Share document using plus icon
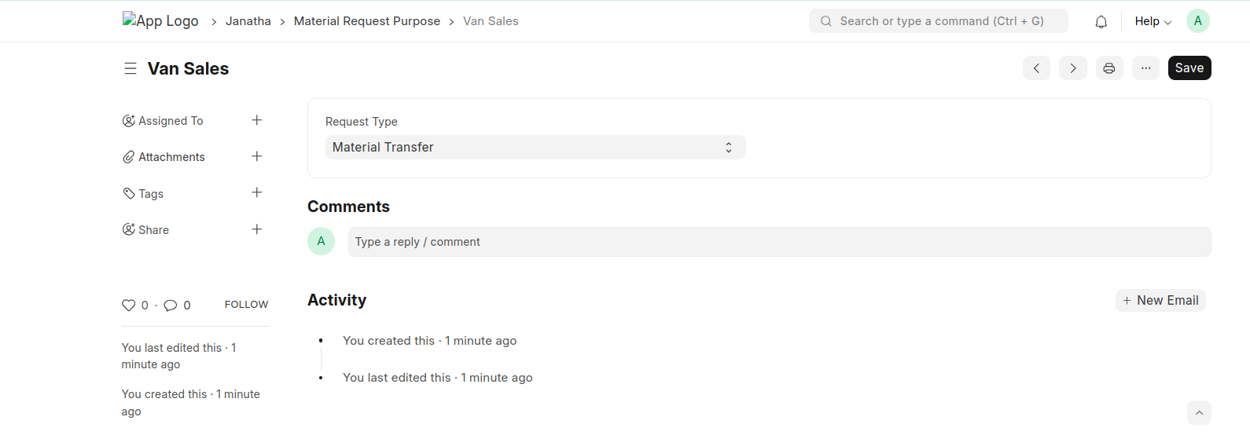 256,229
